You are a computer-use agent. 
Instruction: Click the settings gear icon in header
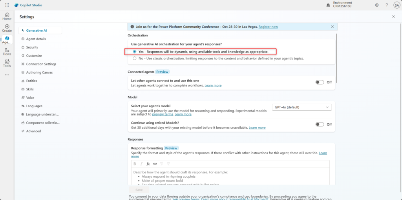click(376, 5)
